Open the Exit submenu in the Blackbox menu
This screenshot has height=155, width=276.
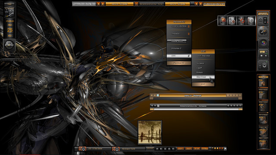(179, 56)
